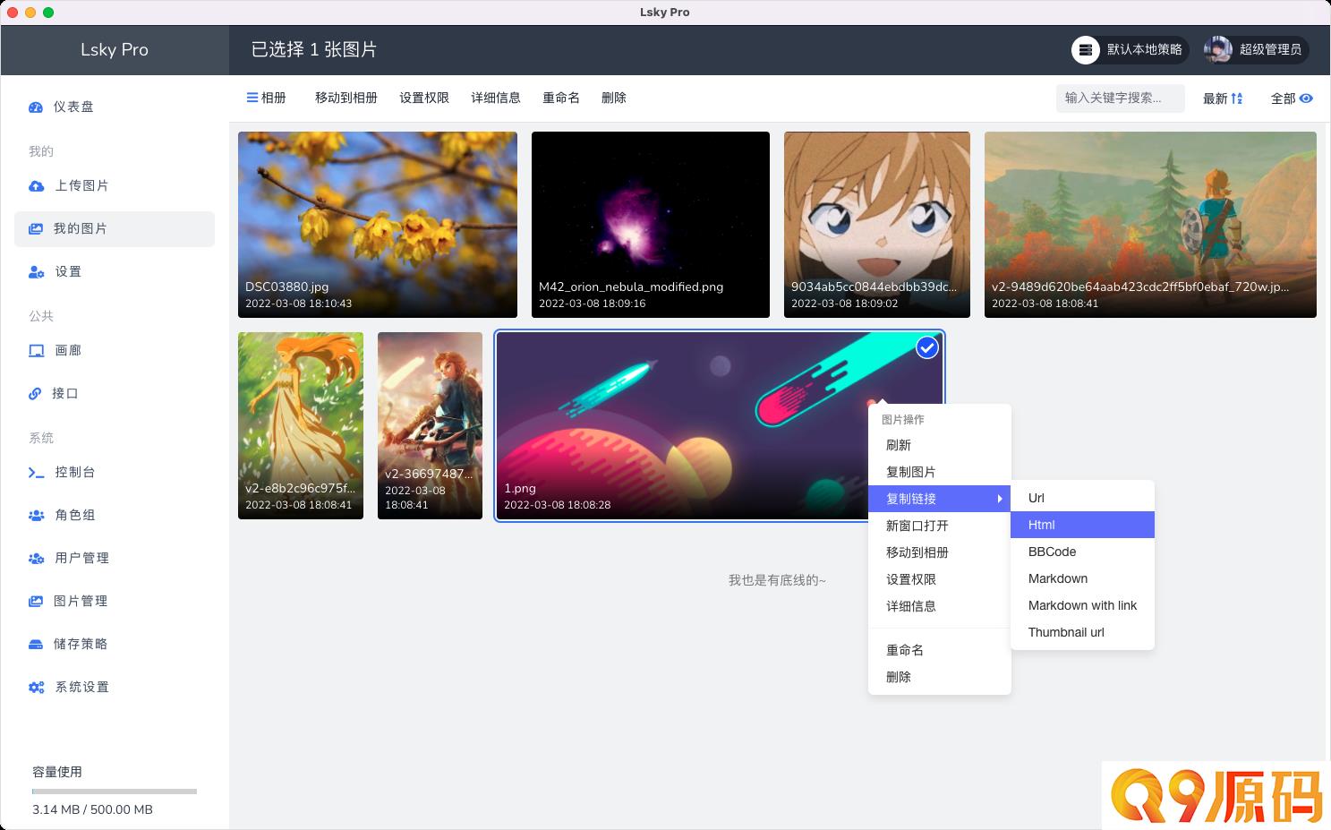Click the gallery monitor icon
The height and width of the screenshot is (830, 1331).
point(36,351)
